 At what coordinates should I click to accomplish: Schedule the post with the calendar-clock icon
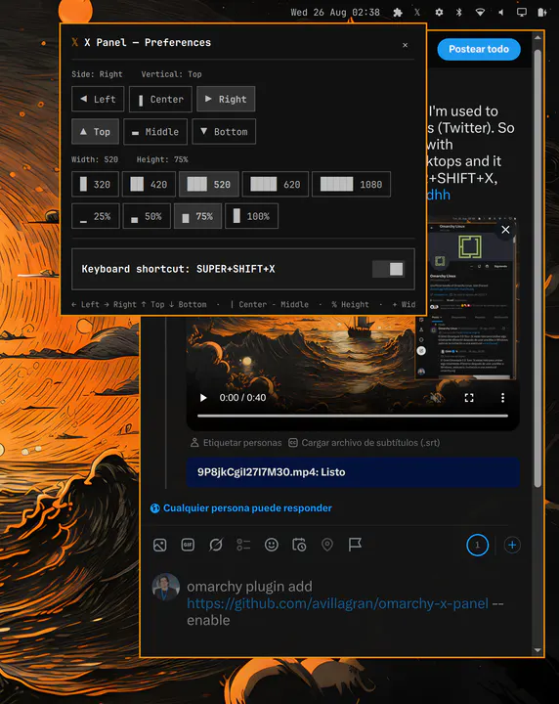pos(299,545)
